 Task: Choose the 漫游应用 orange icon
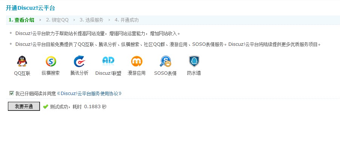(136, 61)
